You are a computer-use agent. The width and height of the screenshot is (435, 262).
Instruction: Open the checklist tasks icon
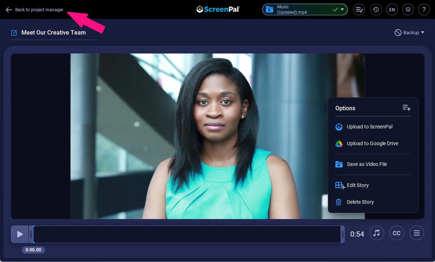359,9
